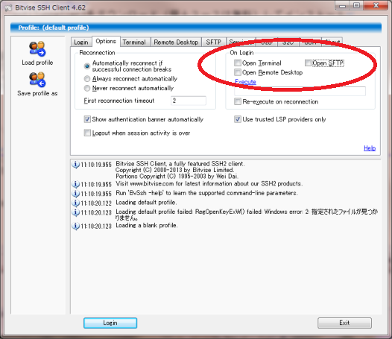Image resolution: width=392 pixels, height=339 pixels.
Task: Select 'Always reconnect automatically' radio button
Action: coord(86,79)
